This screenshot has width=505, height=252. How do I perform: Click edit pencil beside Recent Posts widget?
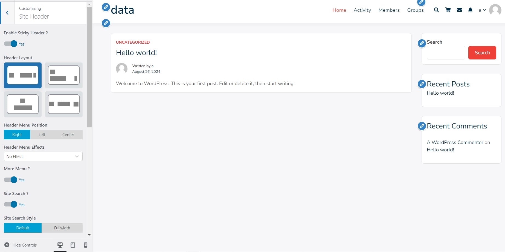[x=422, y=84]
